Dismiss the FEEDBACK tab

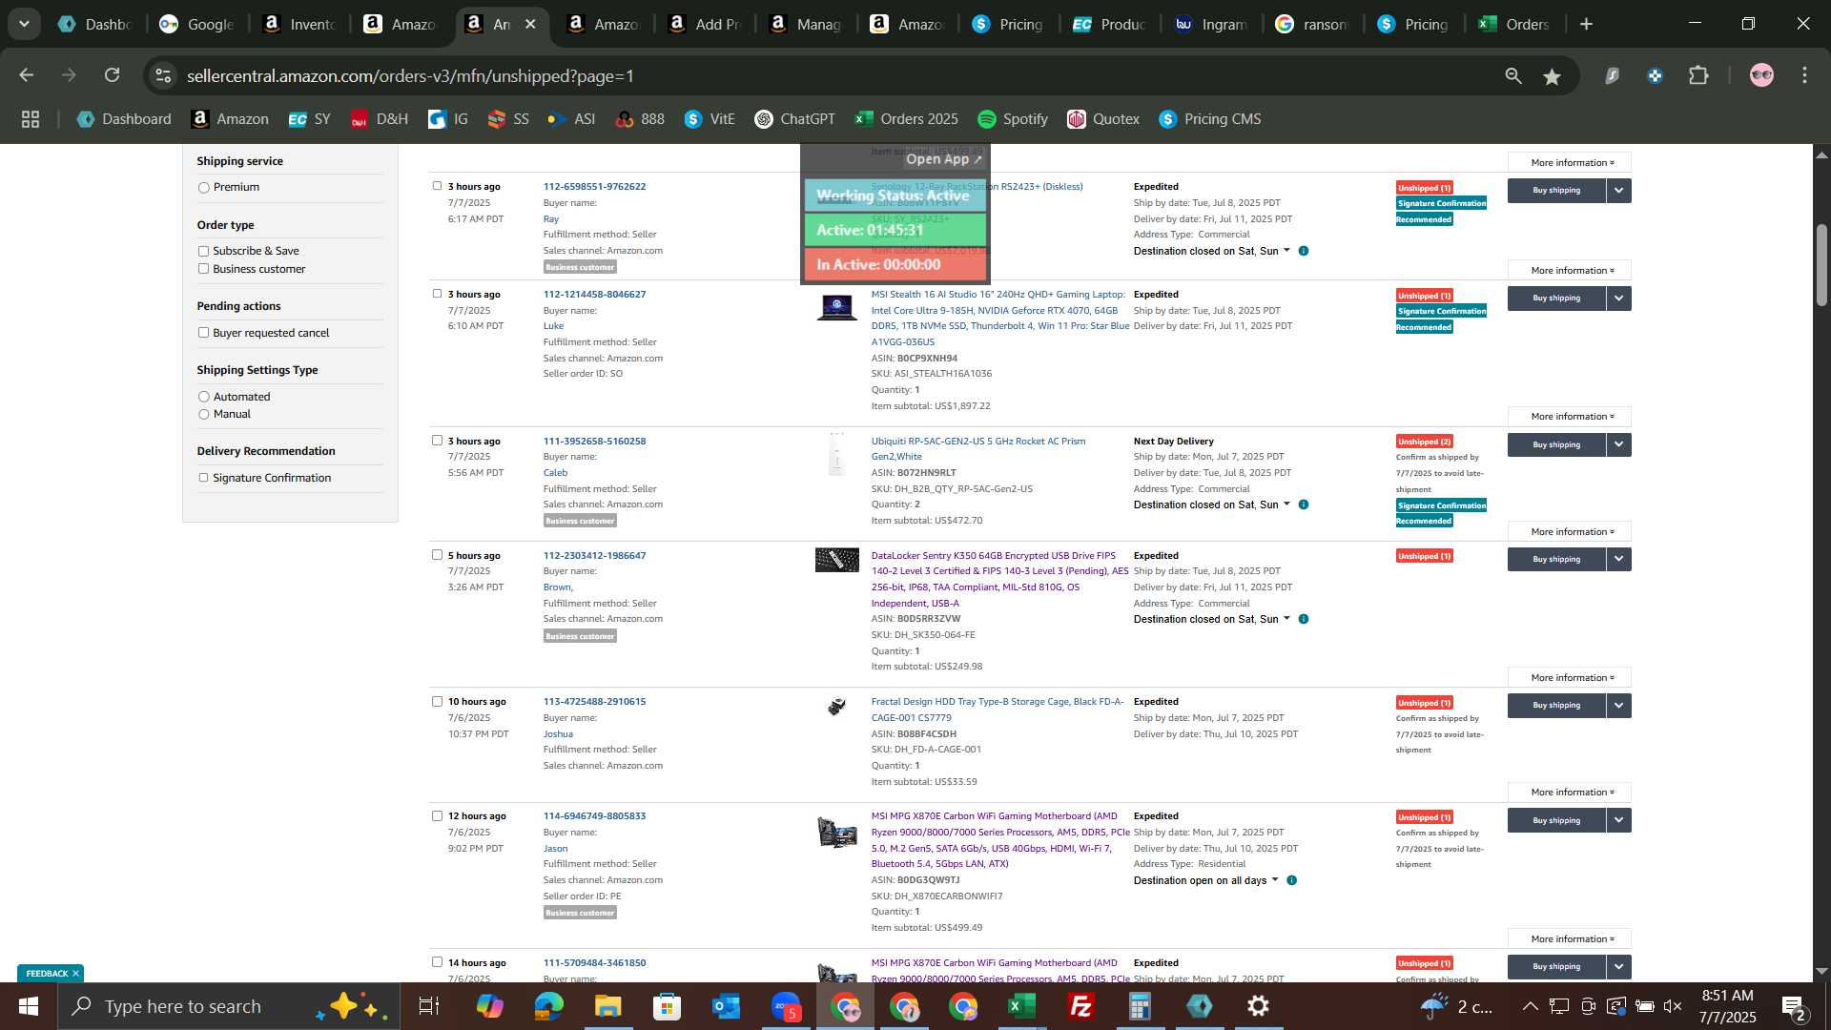point(75,974)
